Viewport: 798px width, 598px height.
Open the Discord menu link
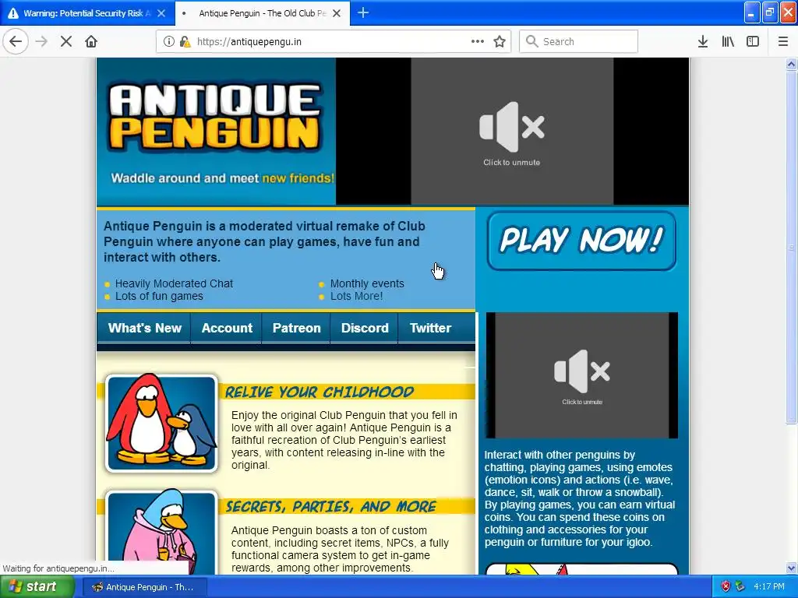click(365, 328)
